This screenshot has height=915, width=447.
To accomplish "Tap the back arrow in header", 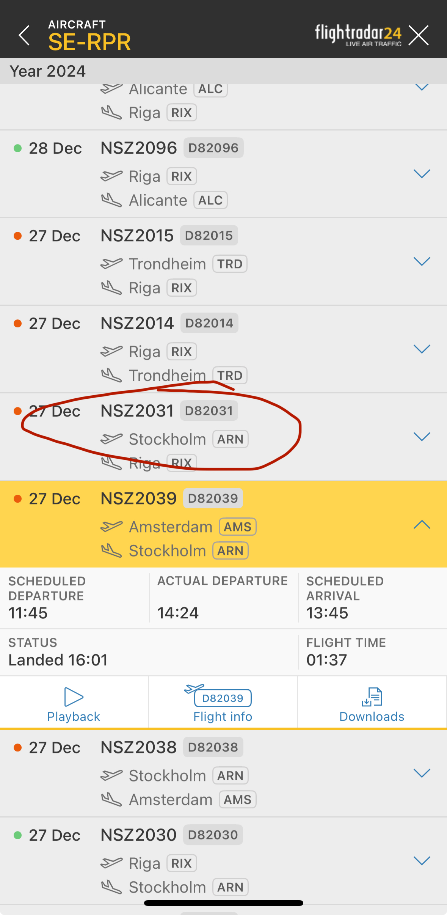I will tap(24, 35).
